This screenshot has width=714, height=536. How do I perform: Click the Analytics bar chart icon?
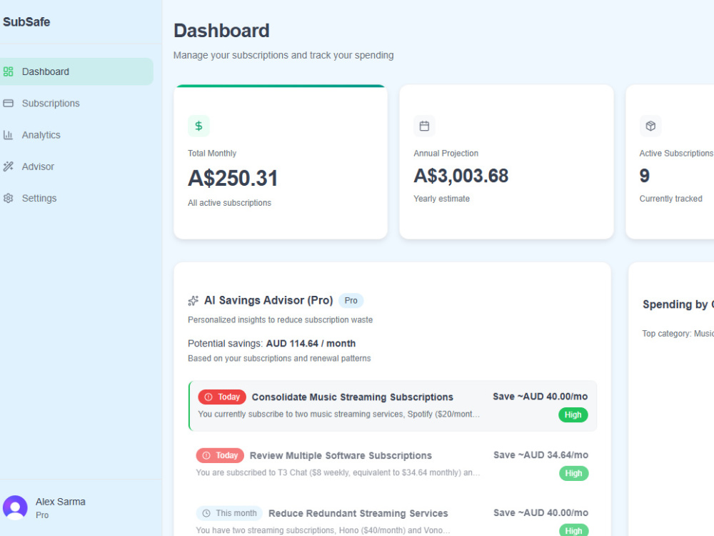[8, 135]
